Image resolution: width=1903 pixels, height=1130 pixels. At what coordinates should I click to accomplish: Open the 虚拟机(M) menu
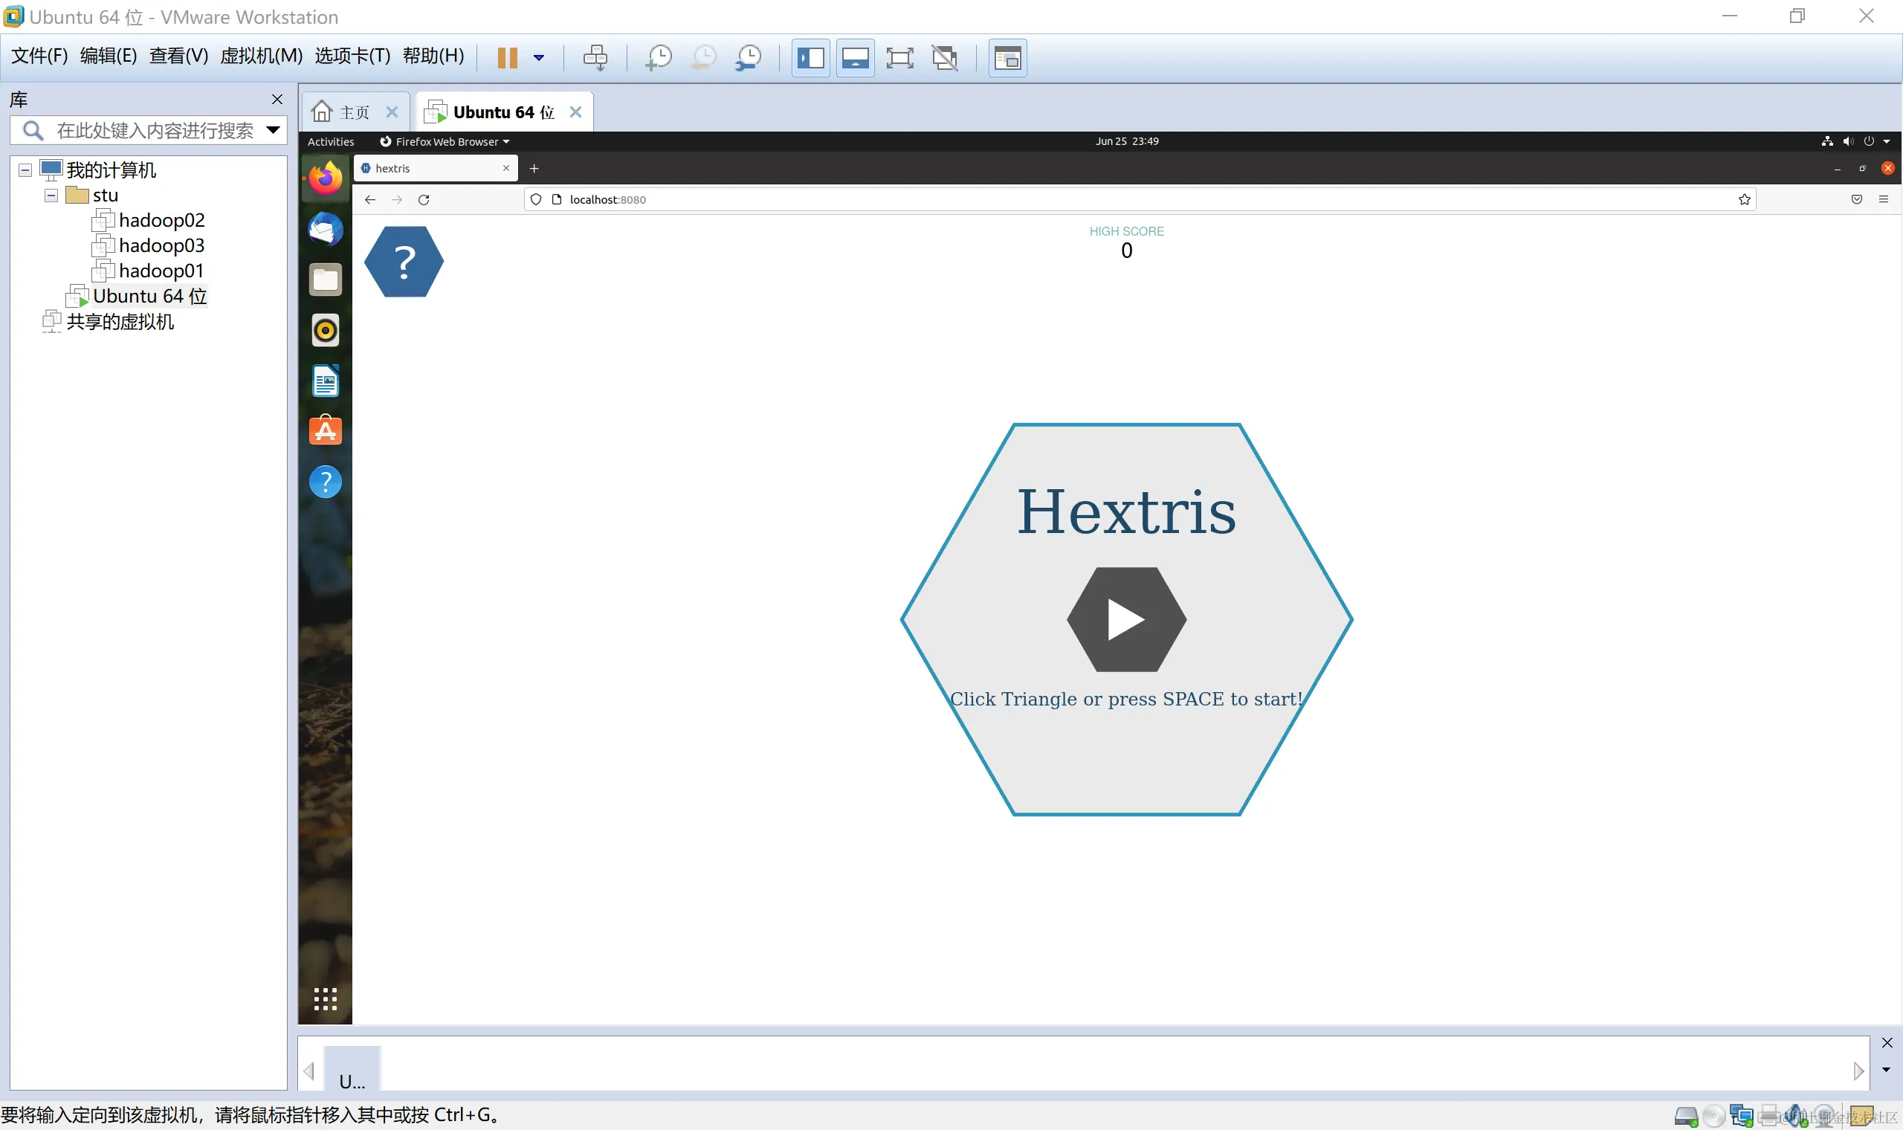pyautogui.click(x=261, y=56)
